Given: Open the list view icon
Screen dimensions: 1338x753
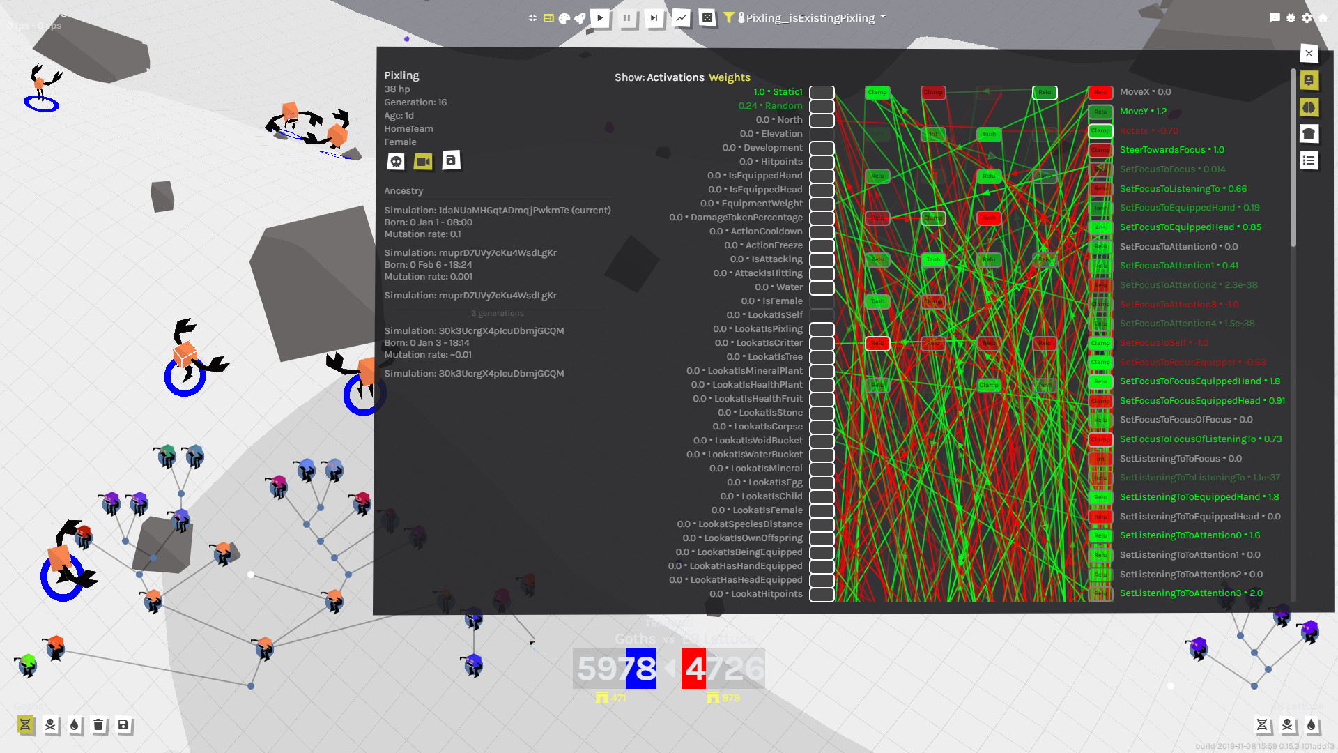Looking at the screenshot, I should [x=1308, y=160].
